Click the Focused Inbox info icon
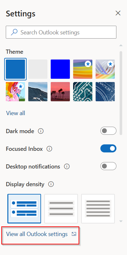The height and width of the screenshot is (255, 127). 49,149
